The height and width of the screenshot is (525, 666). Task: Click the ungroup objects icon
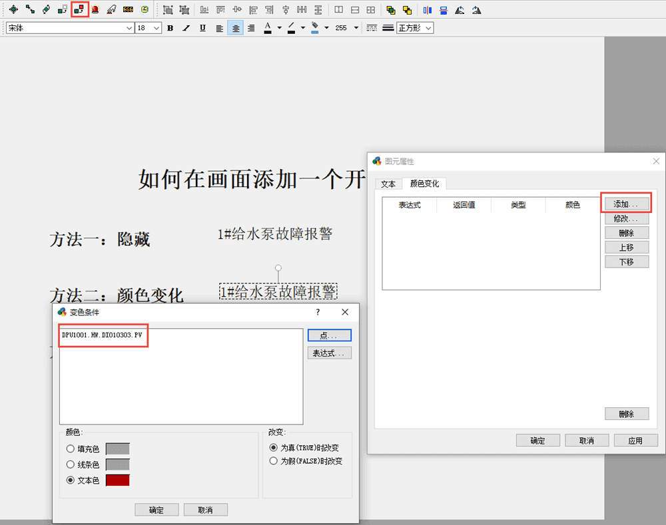click(184, 10)
